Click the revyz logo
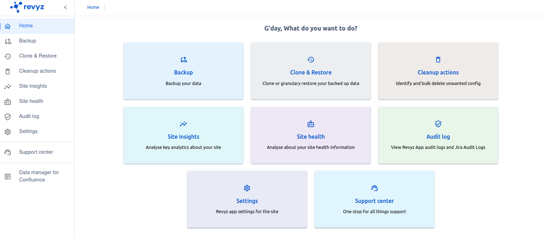 27,6
